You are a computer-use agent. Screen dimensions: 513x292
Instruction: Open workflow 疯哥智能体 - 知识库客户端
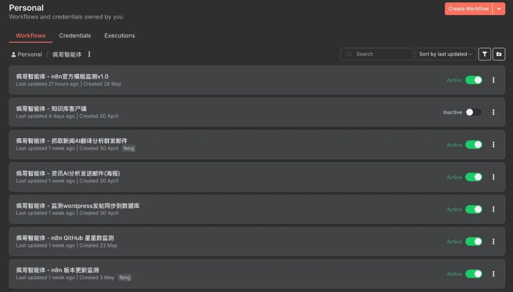click(51, 109)
